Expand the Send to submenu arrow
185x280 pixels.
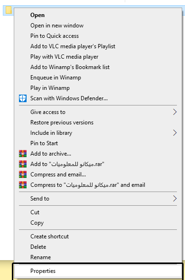point(175,198)
